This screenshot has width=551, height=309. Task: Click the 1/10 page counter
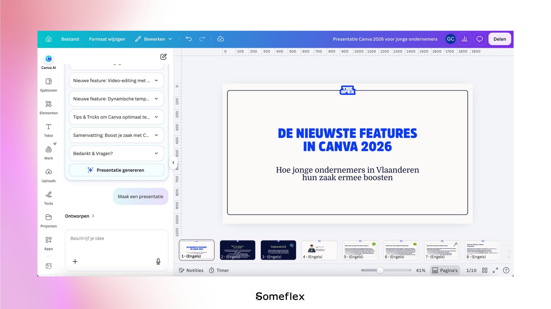click(x=471, y=271)
